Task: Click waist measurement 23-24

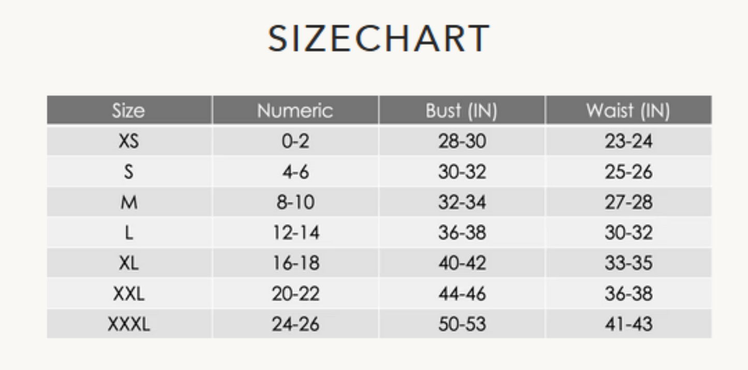Action: (x=628, y=141)
